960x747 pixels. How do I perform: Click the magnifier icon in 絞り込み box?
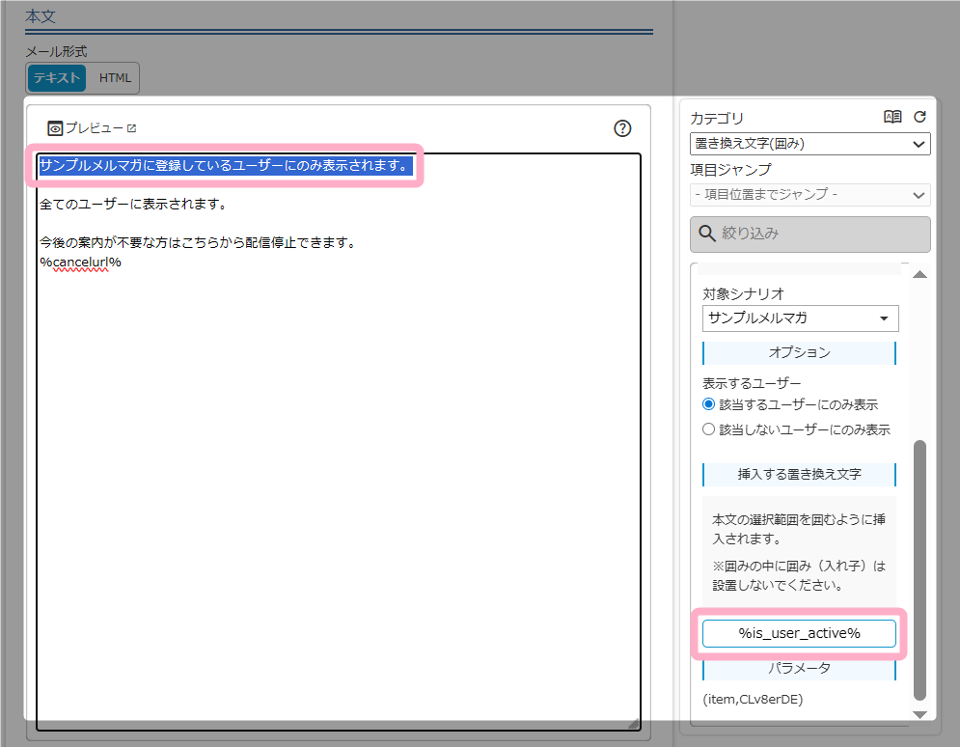coord(706,234)
